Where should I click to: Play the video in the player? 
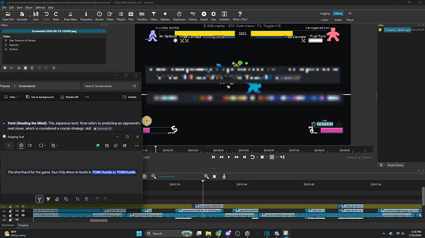[x=229, y=157]
